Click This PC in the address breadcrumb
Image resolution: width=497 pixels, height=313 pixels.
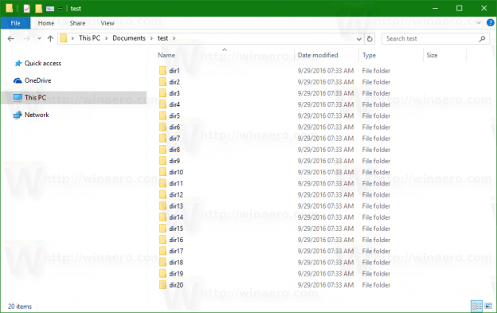[89, 38]
